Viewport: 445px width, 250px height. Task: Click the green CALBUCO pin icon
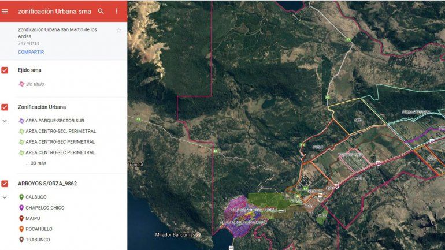pyautogui.click(x=21, y=197)
